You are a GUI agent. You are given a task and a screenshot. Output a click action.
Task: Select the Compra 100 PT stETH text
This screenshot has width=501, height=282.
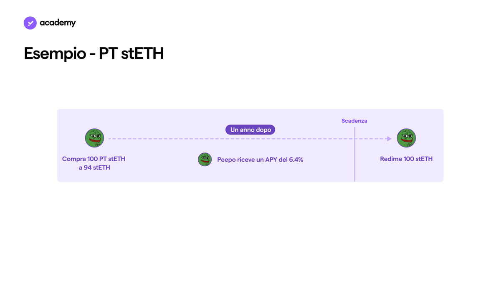coord(94,159)
